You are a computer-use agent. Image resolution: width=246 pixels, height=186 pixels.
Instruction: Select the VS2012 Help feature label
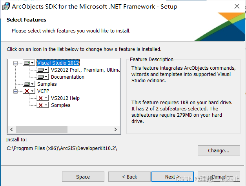(65, 98)
